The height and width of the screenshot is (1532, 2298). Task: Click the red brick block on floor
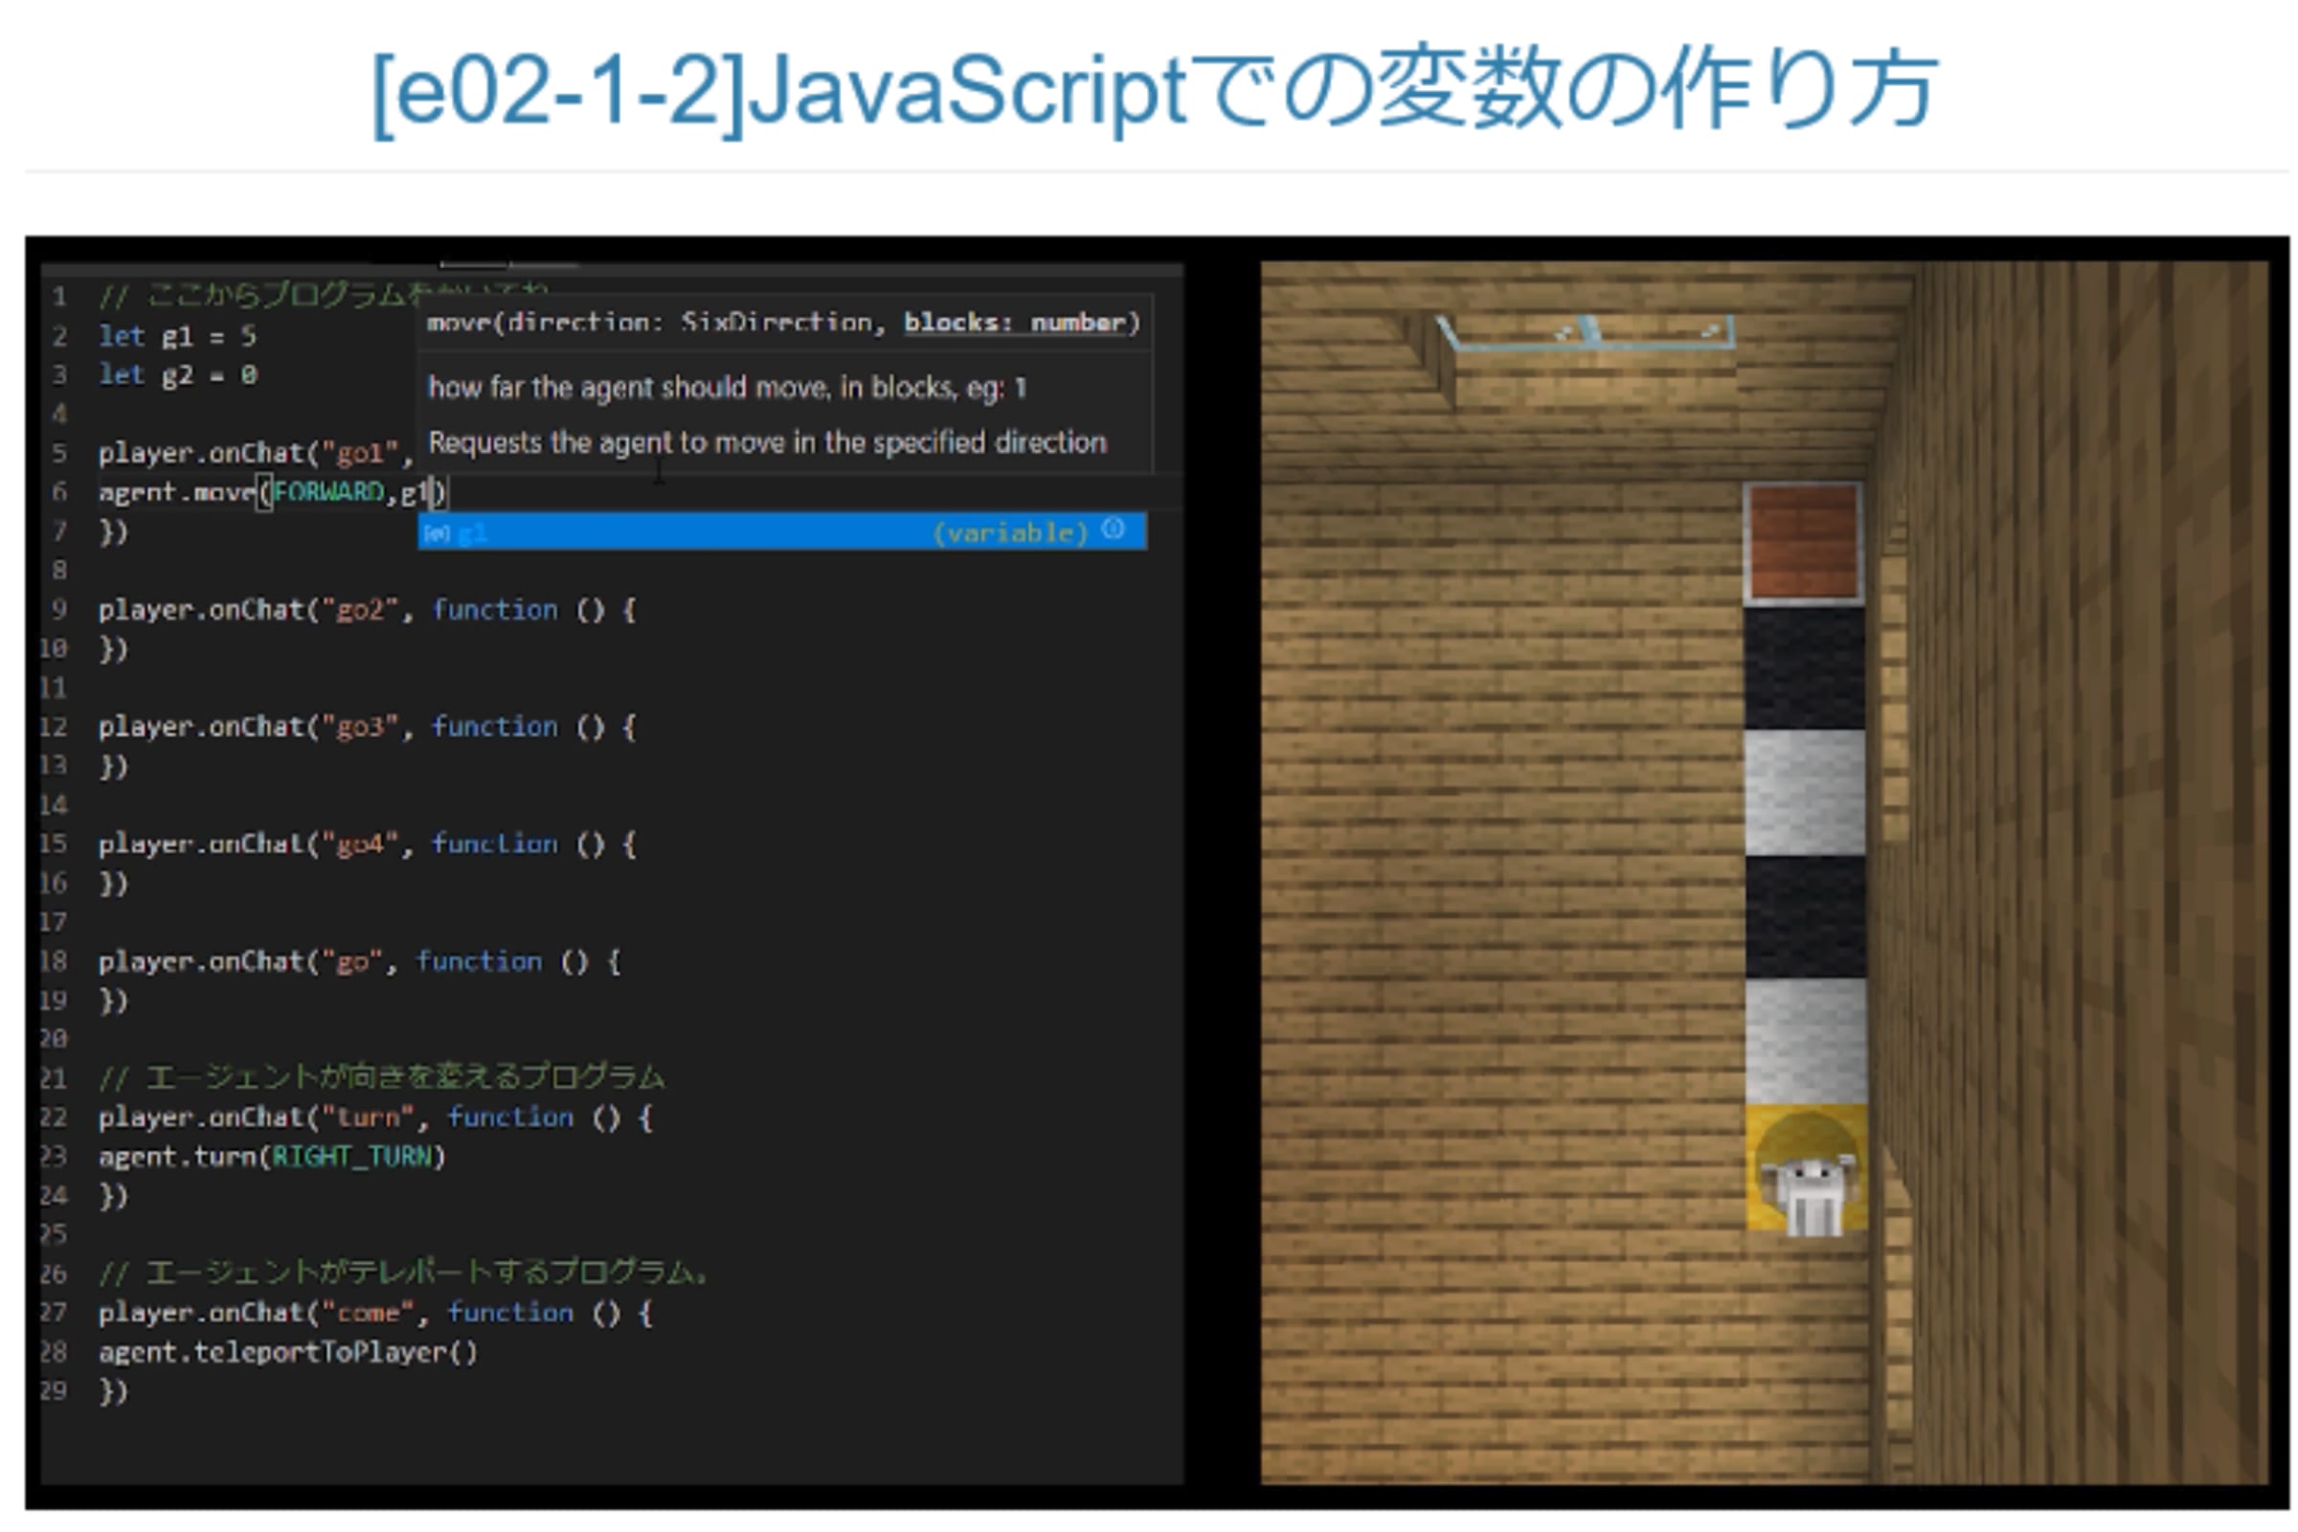coord(1804,541)
